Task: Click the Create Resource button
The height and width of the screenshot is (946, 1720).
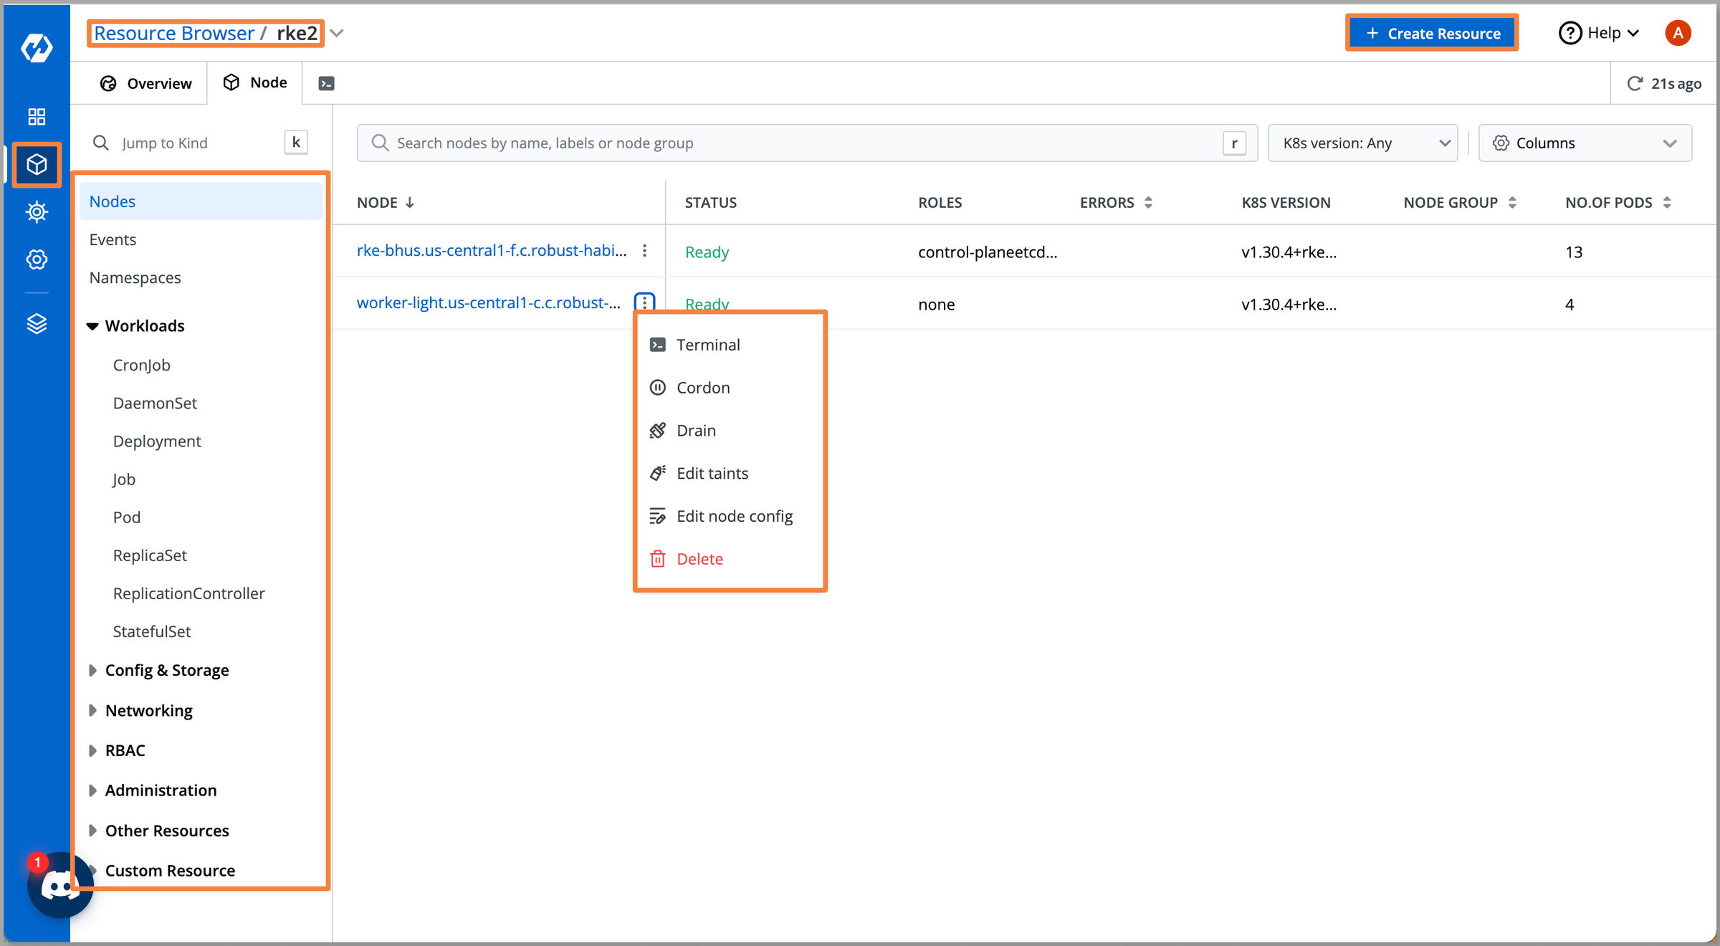Action: (1431, 33)
